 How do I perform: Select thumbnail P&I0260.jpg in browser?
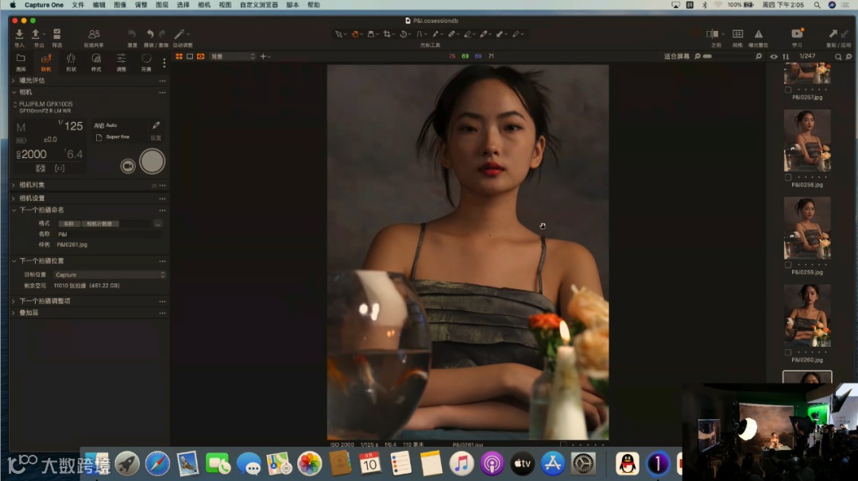807,315
